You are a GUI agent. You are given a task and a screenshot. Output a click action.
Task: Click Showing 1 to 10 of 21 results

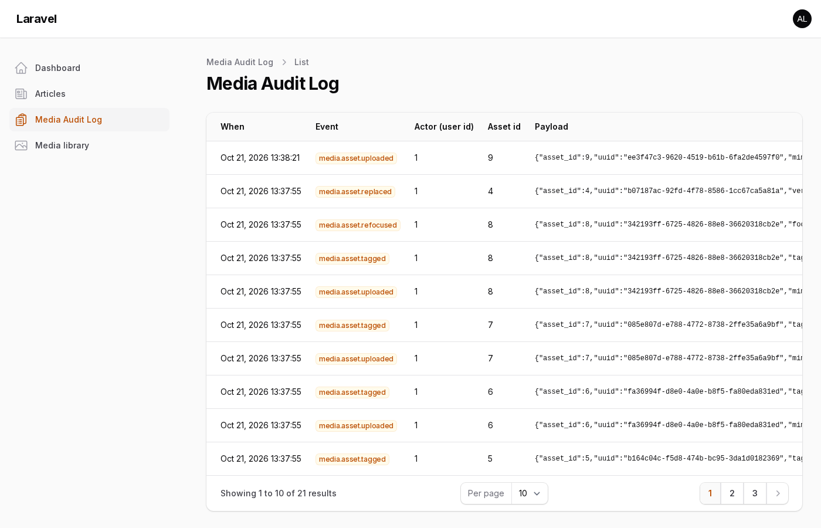tap(279, 493)
